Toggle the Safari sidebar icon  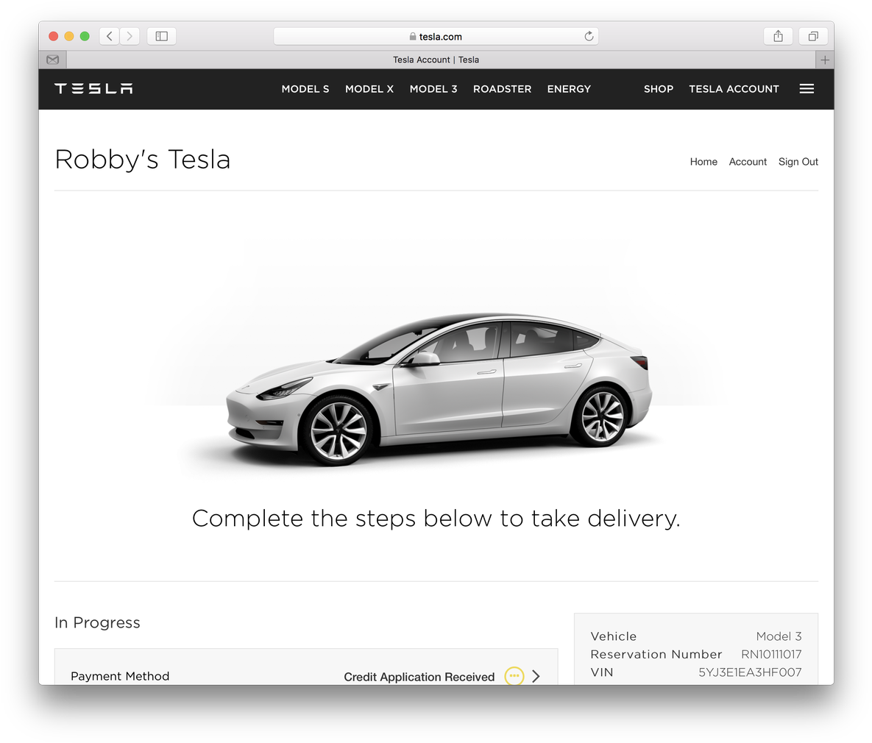(x=162, y=36)
